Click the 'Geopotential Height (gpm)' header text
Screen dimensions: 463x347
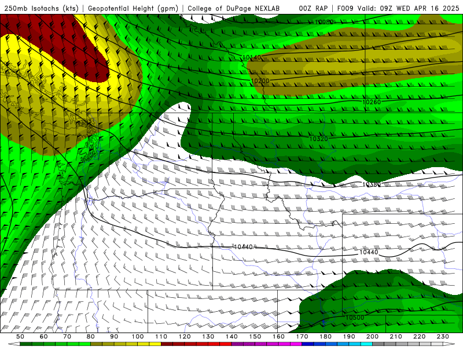click(133, 8)
